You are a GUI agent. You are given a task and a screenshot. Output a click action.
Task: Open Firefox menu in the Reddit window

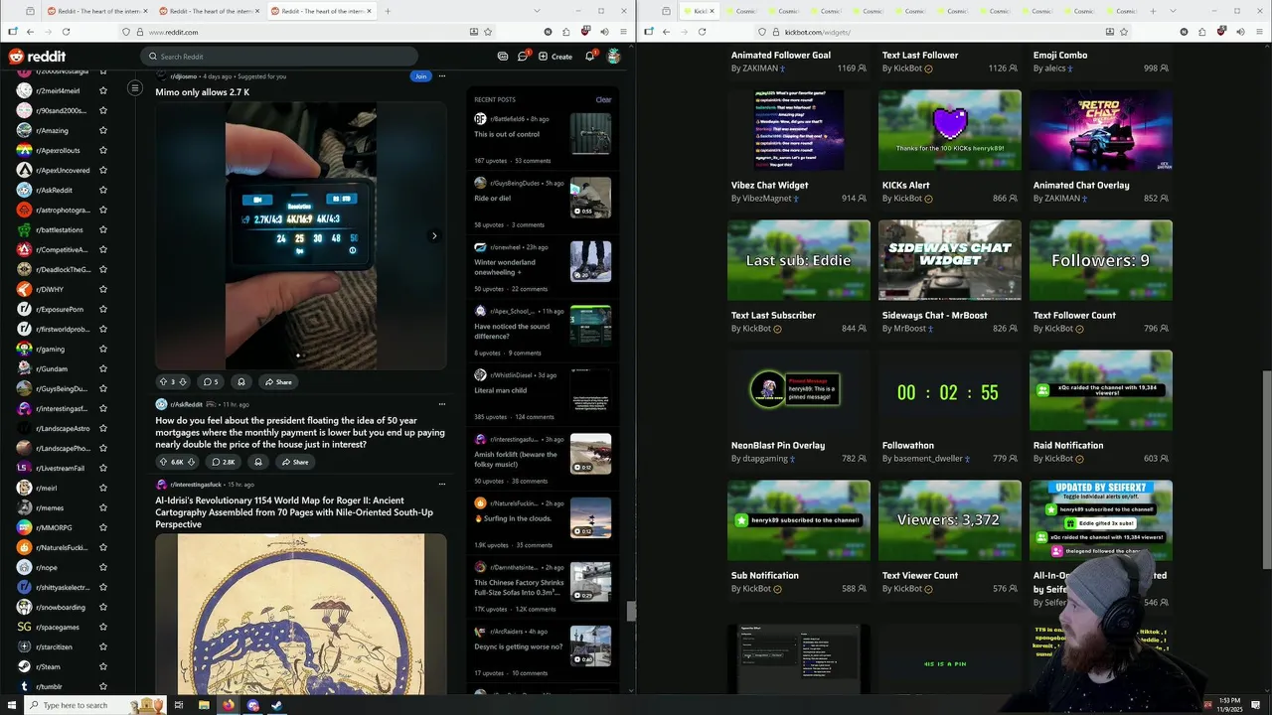point(623,32)
